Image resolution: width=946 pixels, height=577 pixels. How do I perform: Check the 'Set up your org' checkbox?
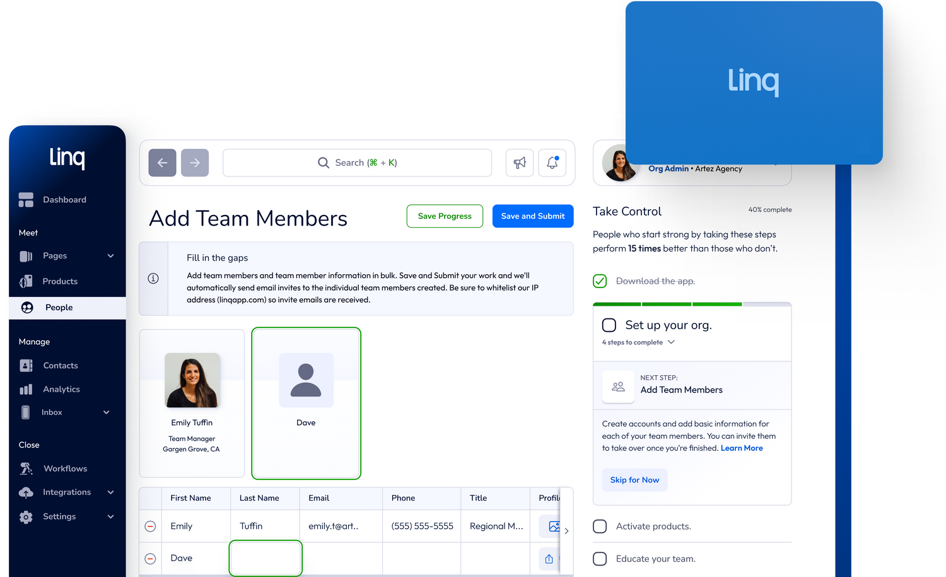[609, 325]
